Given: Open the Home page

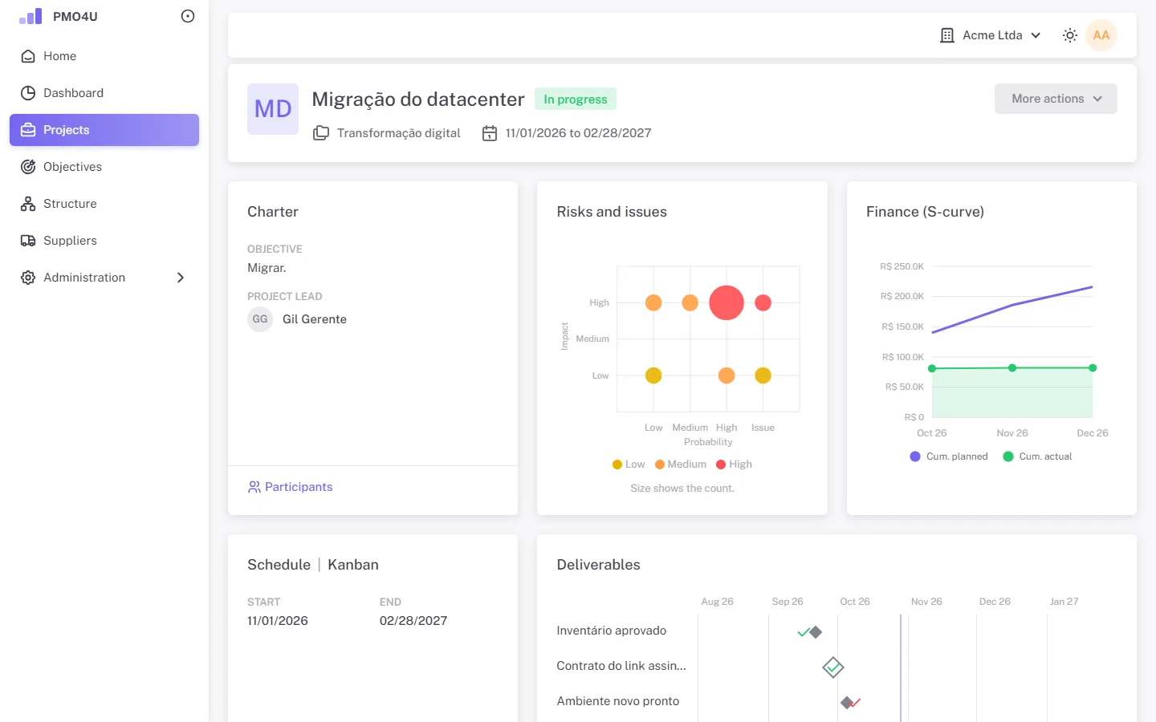Looking at the screenshot, I should pyautogui.click(x=104, y=56).
